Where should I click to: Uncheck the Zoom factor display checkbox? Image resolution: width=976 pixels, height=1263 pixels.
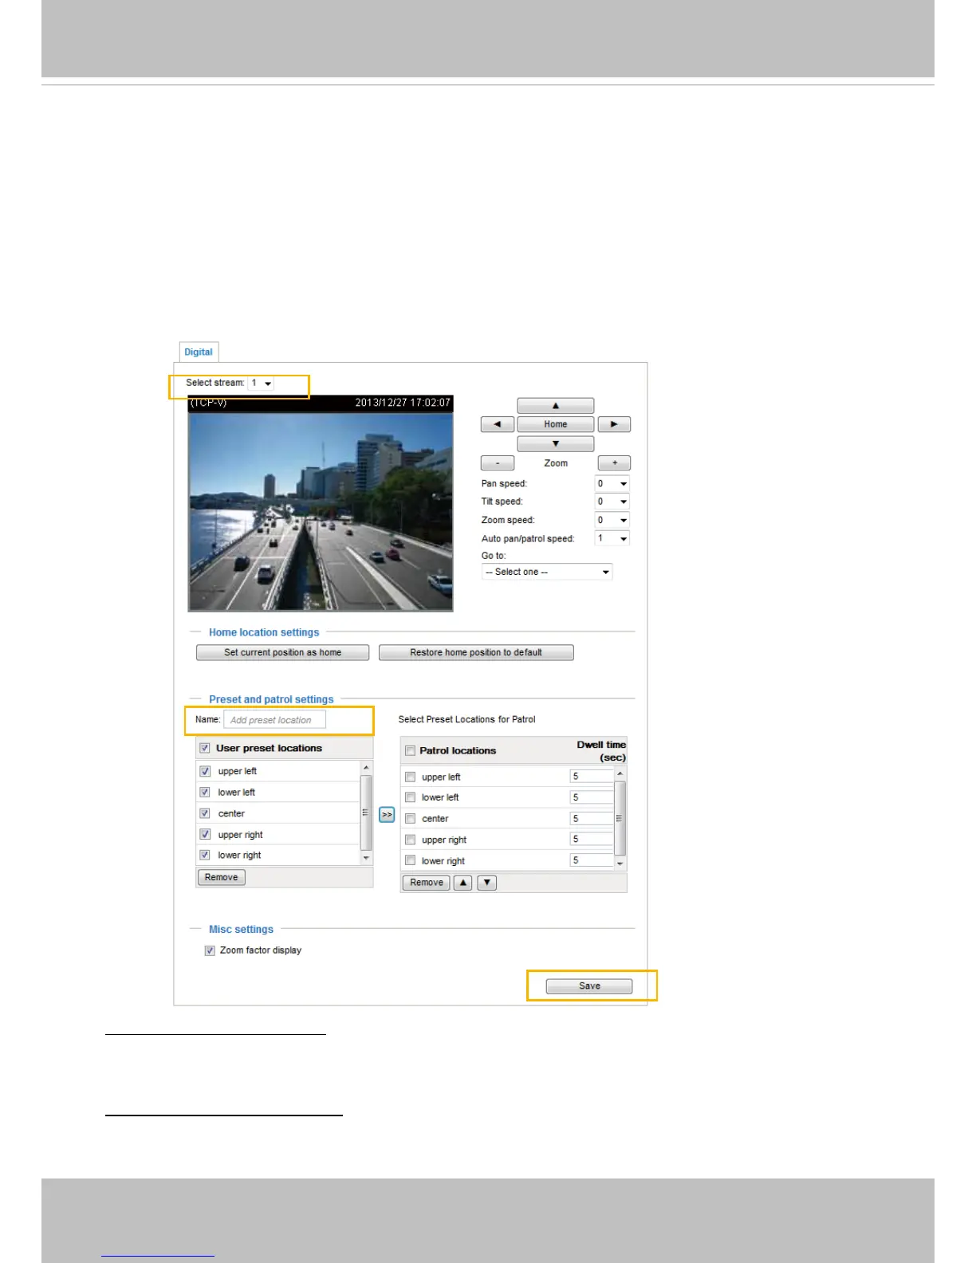click(x=210, y=950)
